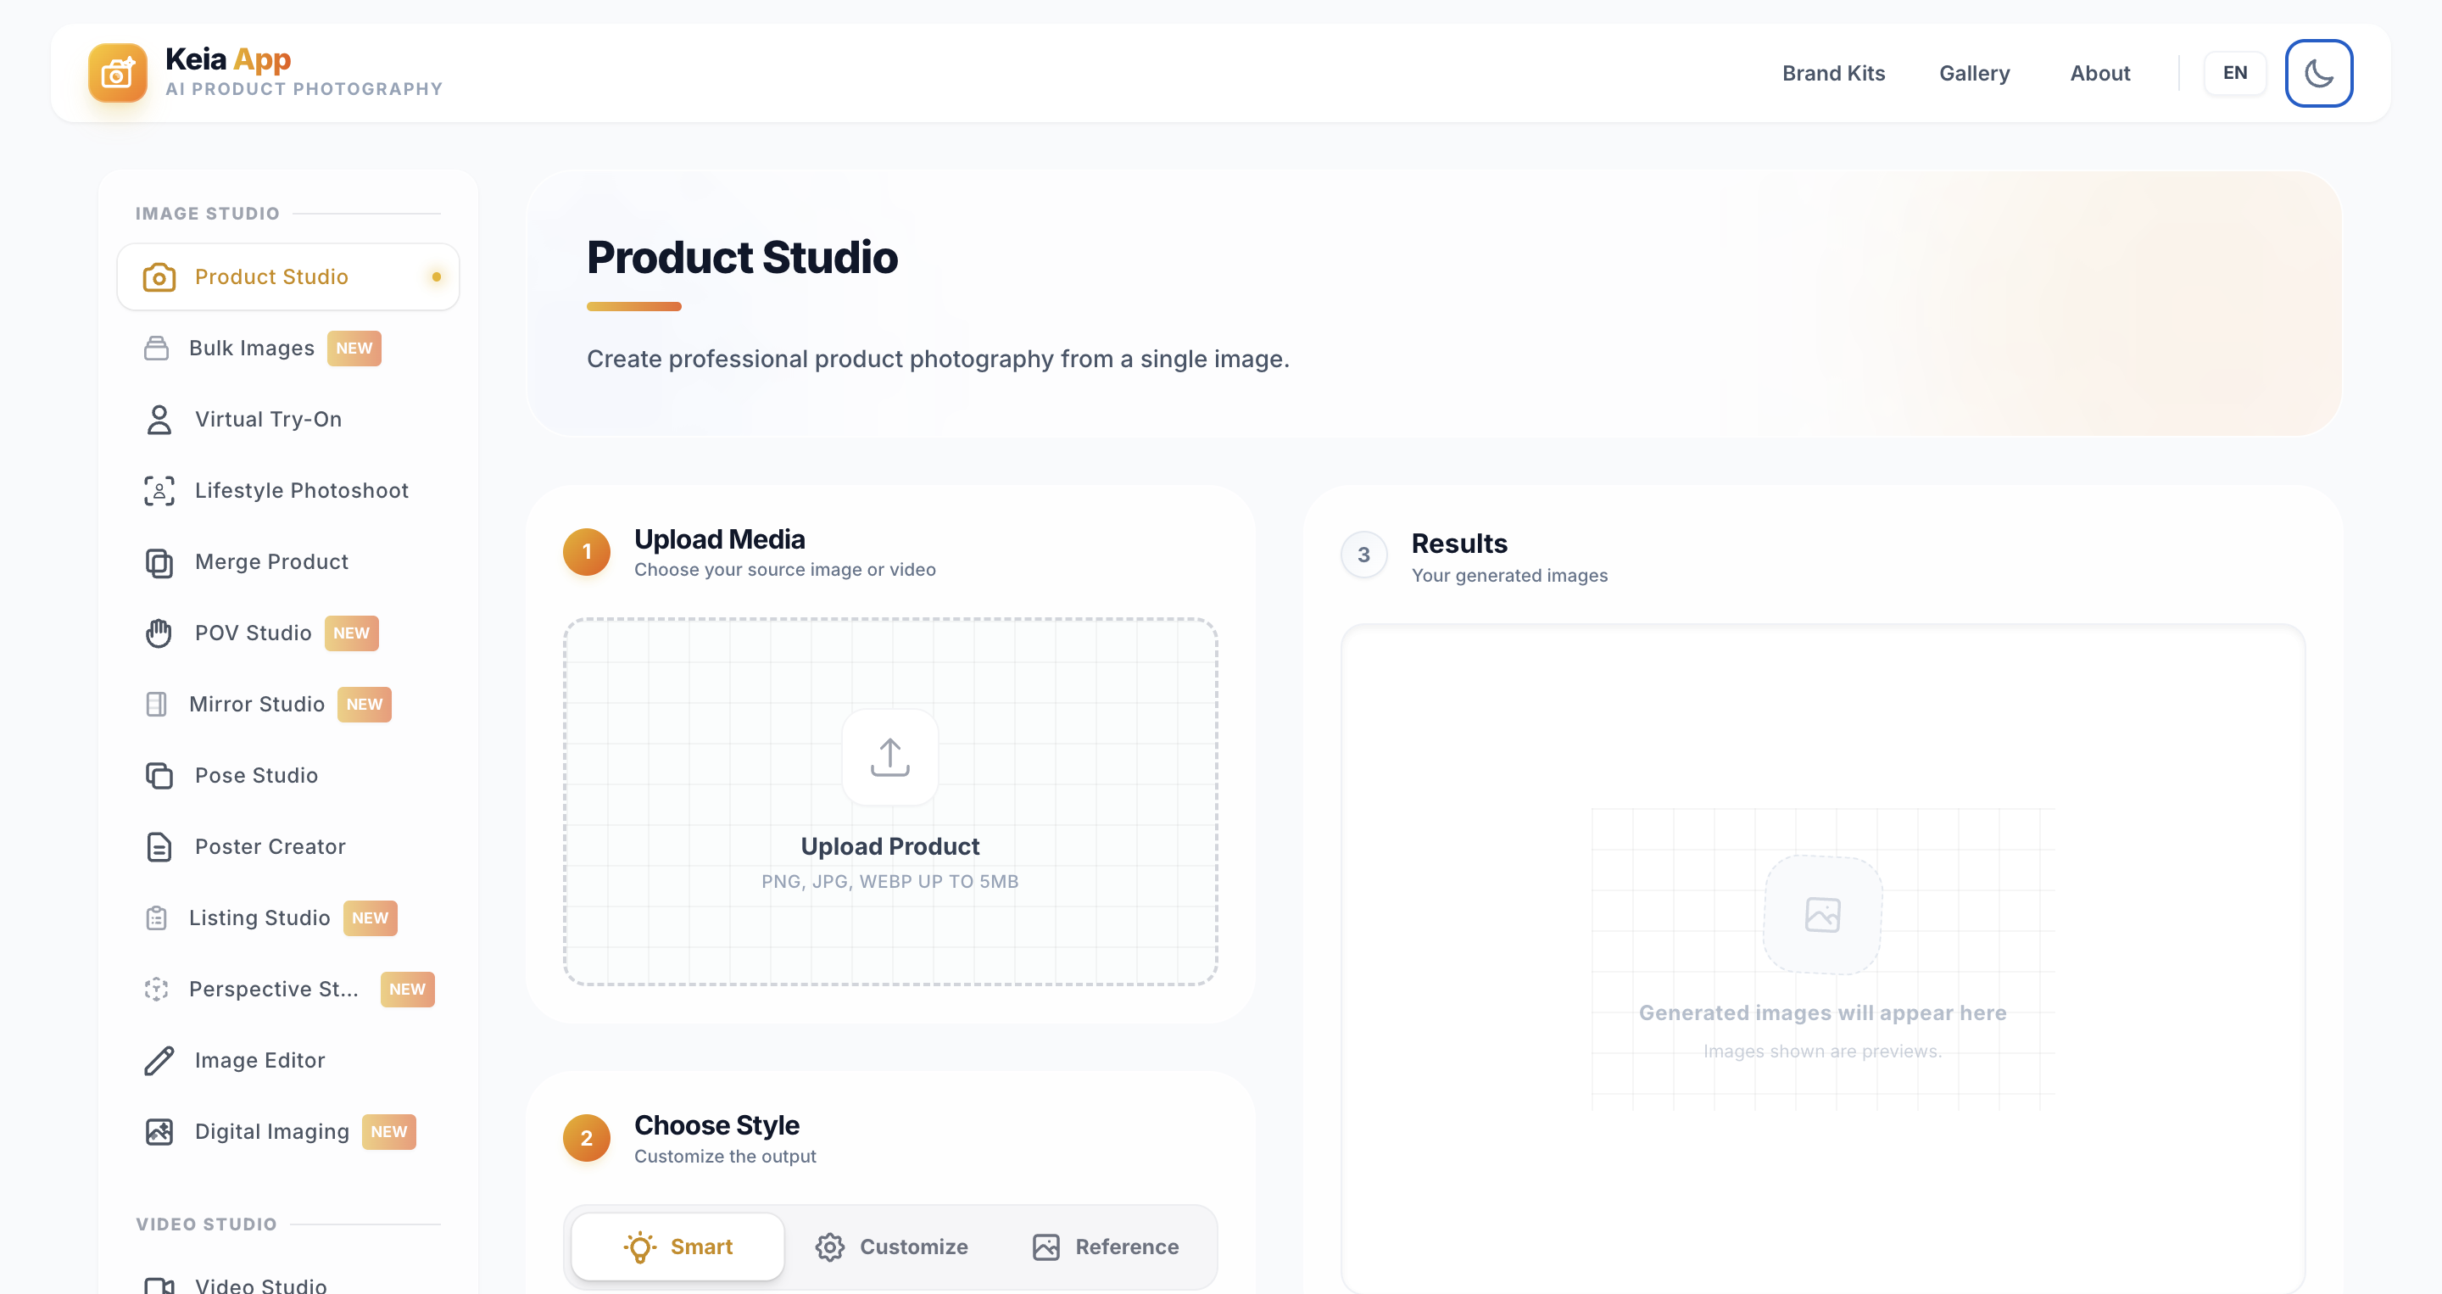
Task: Click the Video Studio camera icon
Action: point(159,1286)
